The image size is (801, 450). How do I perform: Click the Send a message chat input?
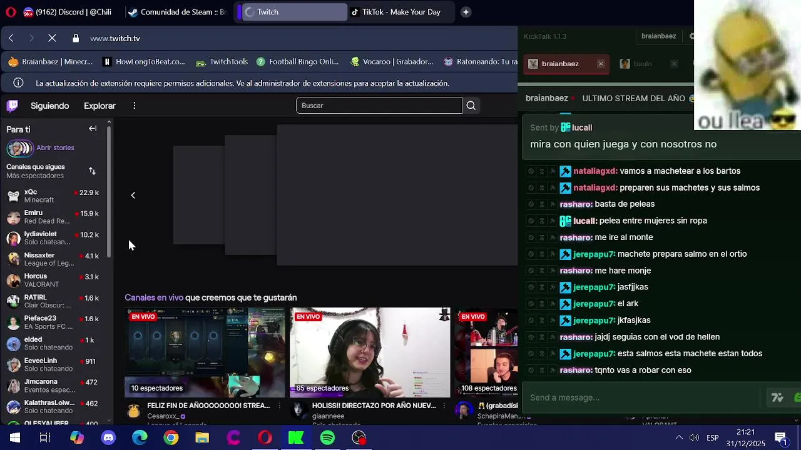645,397
